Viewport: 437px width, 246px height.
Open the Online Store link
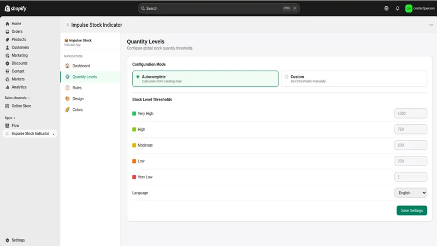click(x=21, y=106)
